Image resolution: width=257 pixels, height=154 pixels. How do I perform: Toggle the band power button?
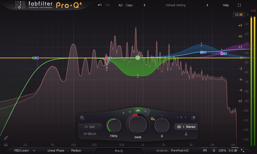pos(82,117)
